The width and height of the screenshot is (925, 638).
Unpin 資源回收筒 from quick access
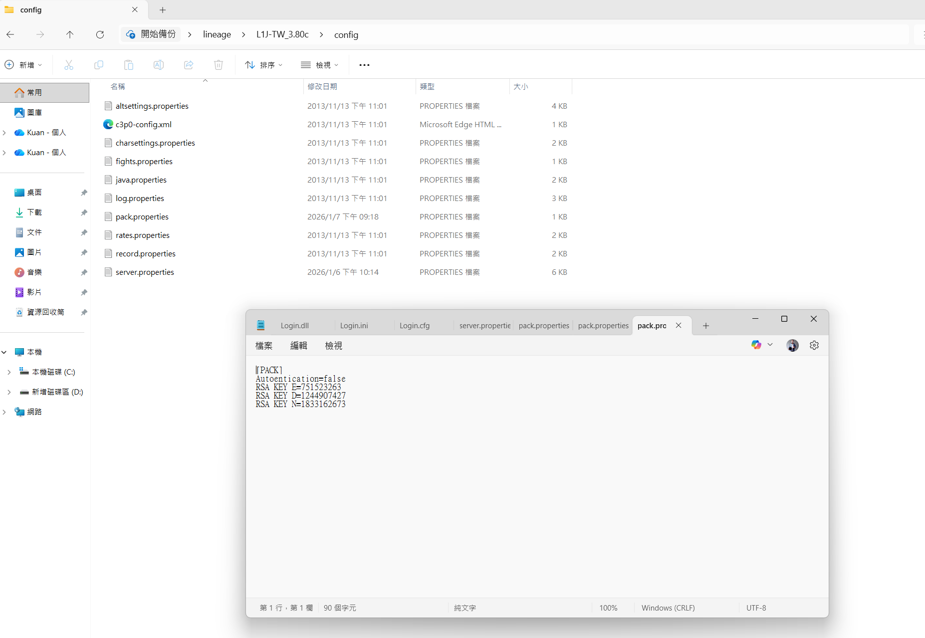(84, 312)
